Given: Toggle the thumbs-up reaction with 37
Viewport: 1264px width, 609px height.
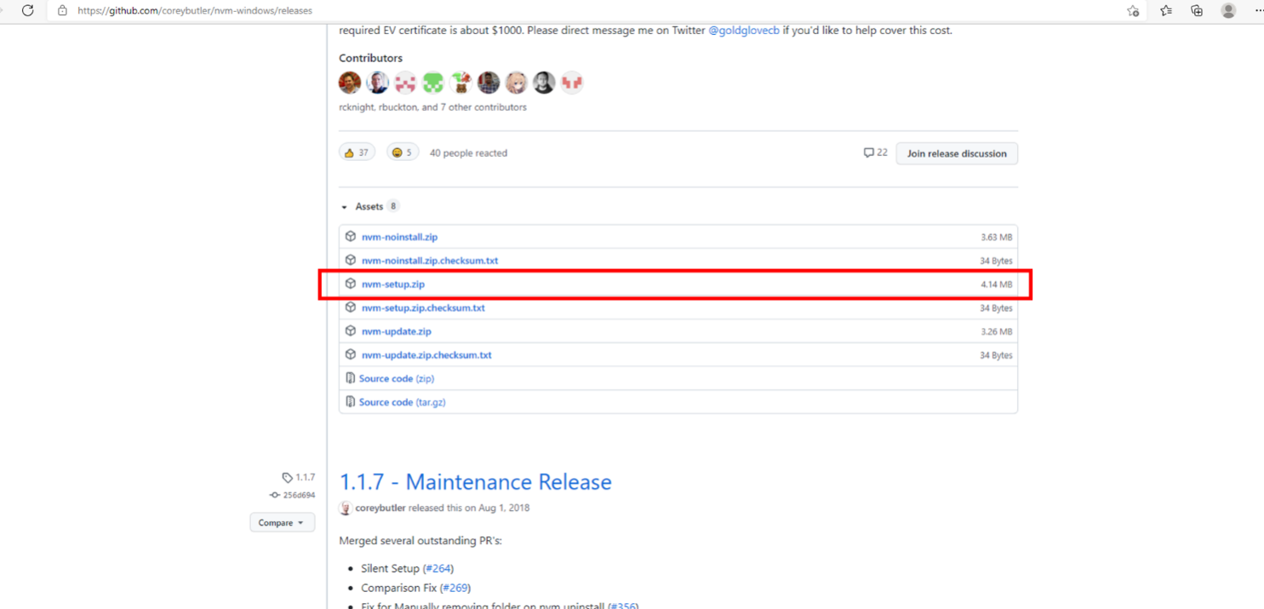Looking at the screenshot, I should (357, 152).
